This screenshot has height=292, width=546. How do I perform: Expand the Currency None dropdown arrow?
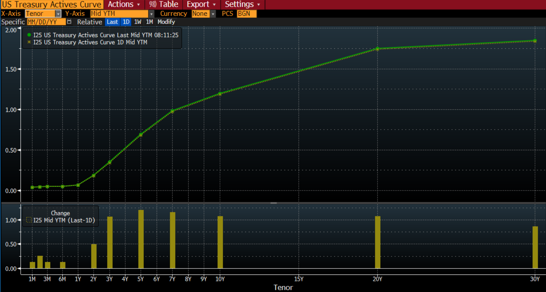click(213, 14)
